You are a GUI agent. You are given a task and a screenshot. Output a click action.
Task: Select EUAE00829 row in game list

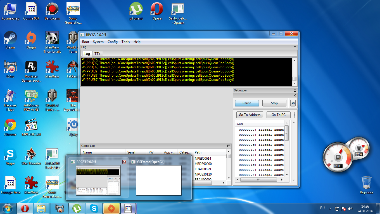pyautogui.click(x=203, y=169)
